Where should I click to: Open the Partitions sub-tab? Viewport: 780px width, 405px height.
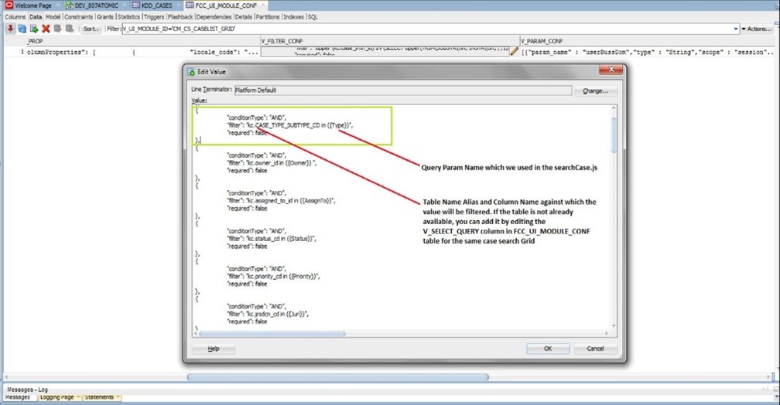coord(267,17)
